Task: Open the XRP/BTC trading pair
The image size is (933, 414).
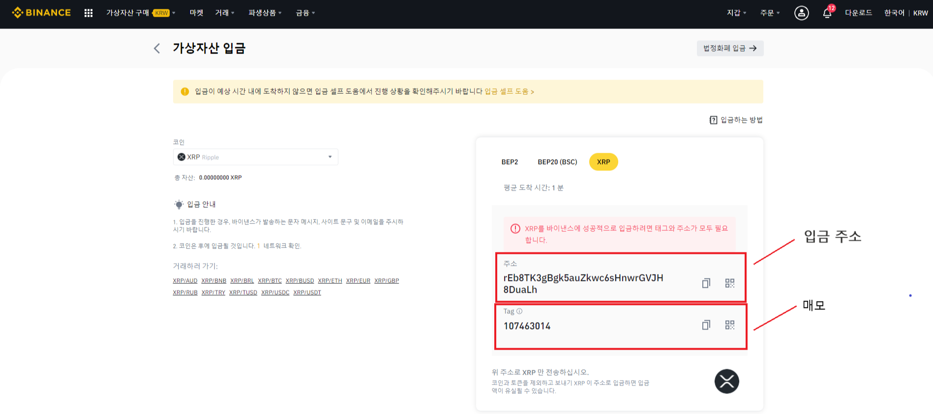Action: coord(270,281)
